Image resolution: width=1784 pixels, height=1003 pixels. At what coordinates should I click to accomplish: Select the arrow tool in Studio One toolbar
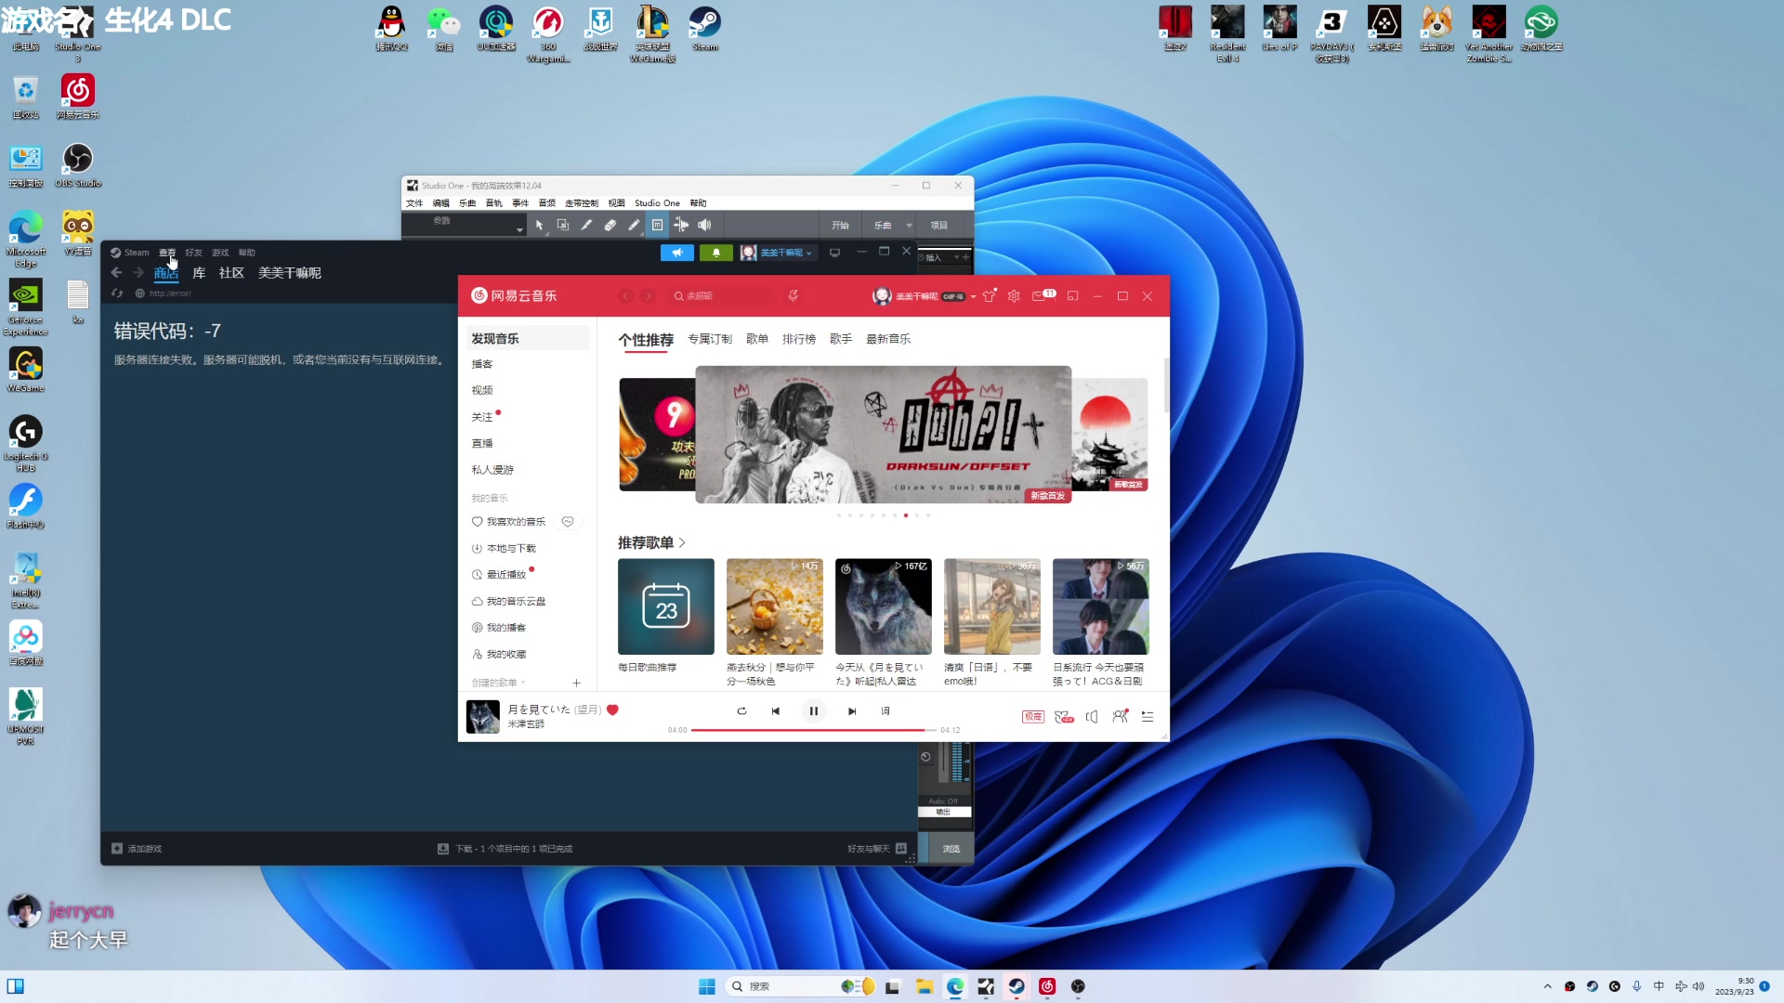click(x=539, y=225)
